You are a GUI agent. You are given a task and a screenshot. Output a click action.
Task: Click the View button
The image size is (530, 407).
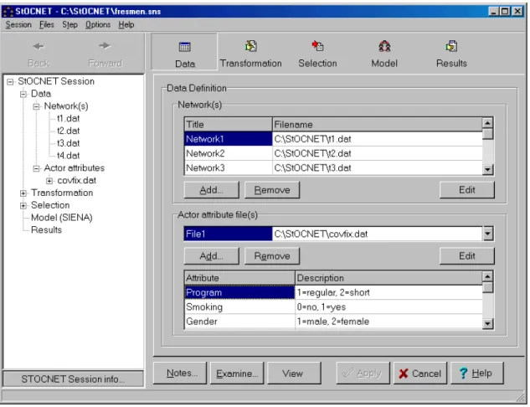click(x=294, y=374)
